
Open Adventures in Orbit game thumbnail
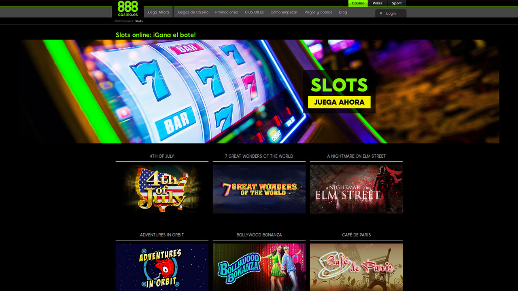162,267
